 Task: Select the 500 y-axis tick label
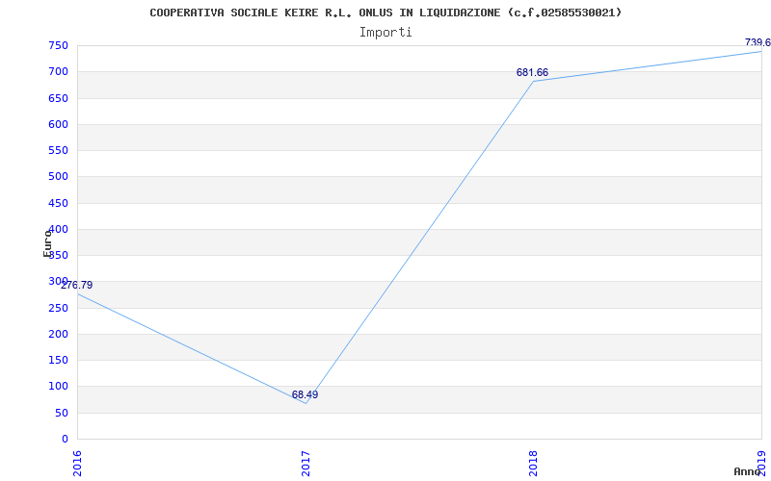[x=58, y=176]
